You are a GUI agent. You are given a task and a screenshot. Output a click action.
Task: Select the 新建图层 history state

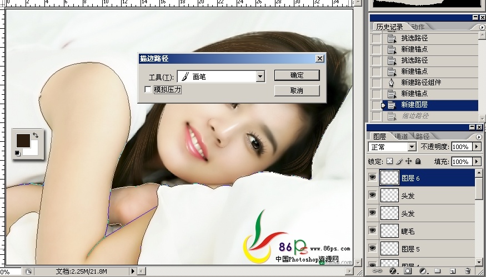coord(431,105)
